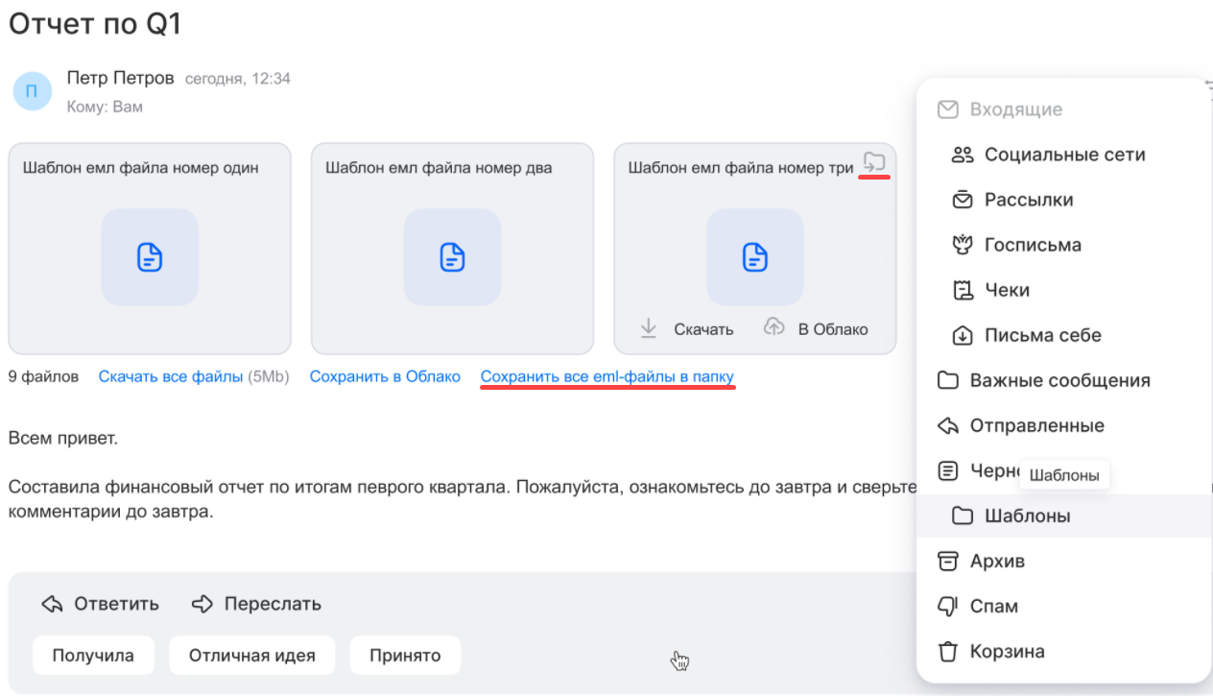Screen dimensions: 1213x696
Task: Click Сохранить все eml-файлы в папку link
Action: pyautogui.click(x=607, y=377)
